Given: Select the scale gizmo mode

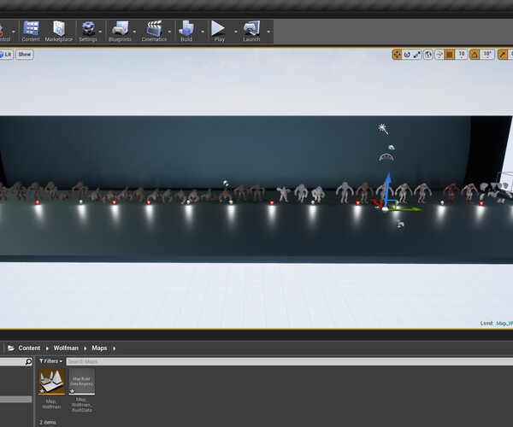Looking at the screenshot, I should (x=417, y=55).
